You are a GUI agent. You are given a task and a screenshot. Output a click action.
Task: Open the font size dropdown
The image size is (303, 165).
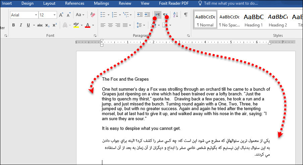point(54,15)
